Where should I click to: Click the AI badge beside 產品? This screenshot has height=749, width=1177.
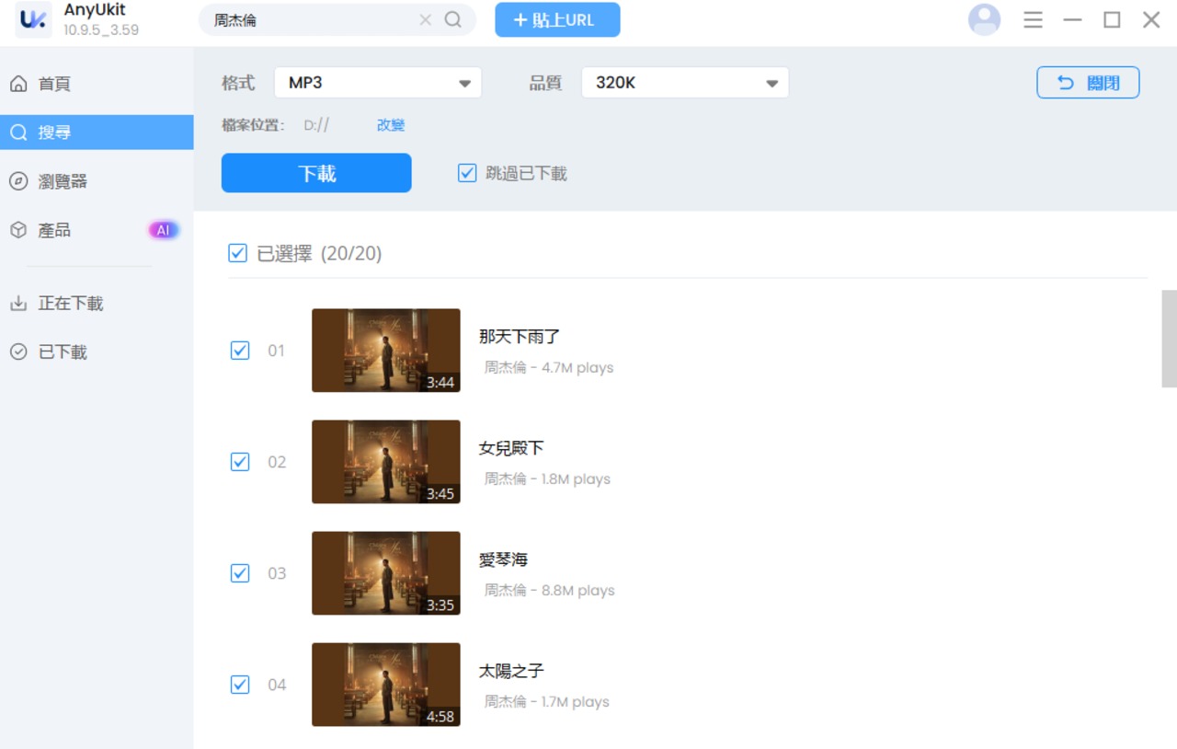coord(163,230)
